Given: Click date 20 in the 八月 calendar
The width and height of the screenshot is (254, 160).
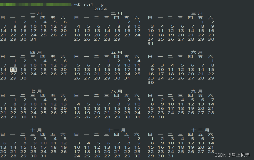Looking at the screenshot, I should 97,113.
